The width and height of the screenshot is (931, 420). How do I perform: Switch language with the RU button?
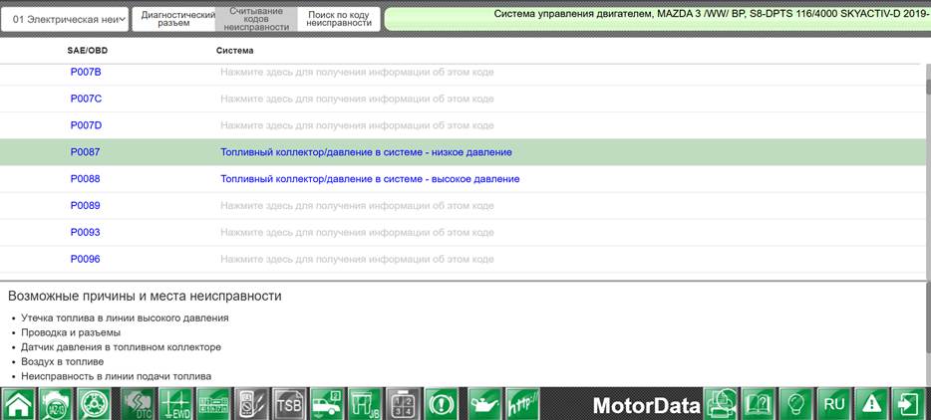pyautogui.click(x=834, y=404)
